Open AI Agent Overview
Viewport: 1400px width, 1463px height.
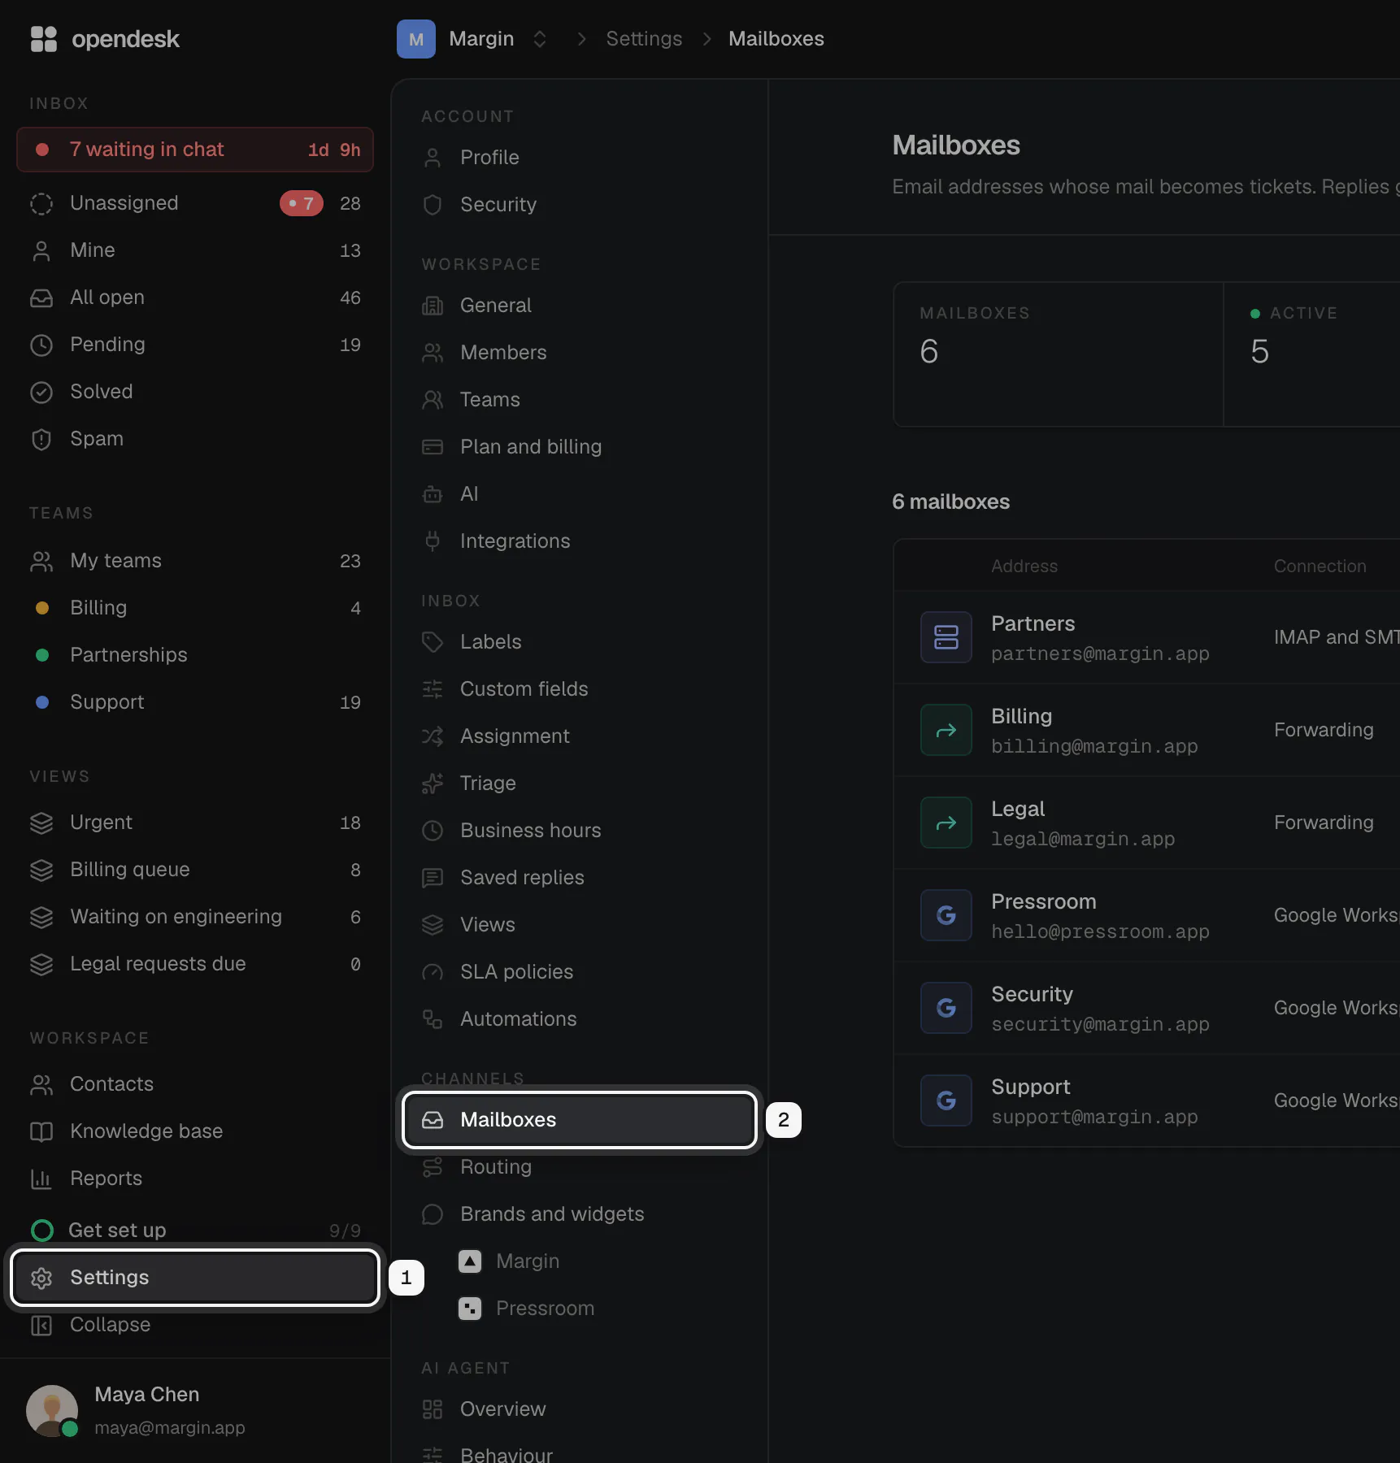click(x=580, y=1409)
